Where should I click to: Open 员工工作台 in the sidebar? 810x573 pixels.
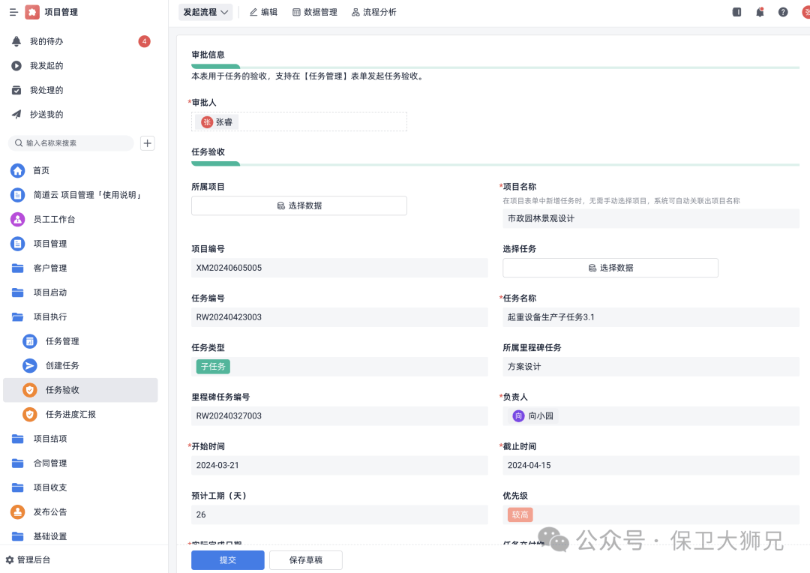click(x=54, y=220)
